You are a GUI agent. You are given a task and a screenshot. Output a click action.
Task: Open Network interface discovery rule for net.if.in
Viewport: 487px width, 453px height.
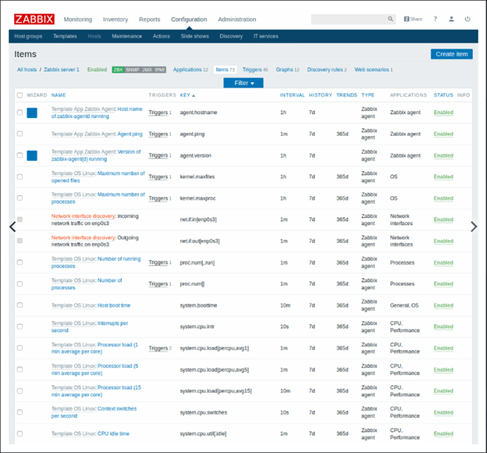[84, 216]
